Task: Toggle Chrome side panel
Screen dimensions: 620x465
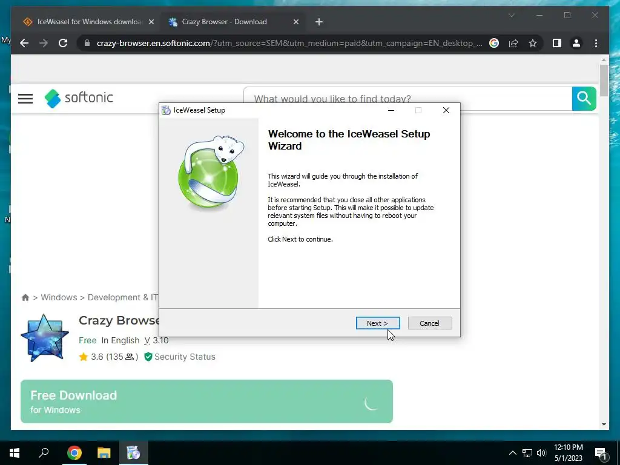Action: click(557, 43)
